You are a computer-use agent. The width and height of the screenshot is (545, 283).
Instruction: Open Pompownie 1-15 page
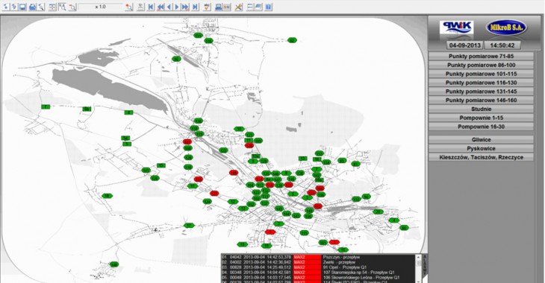(x=481, y=118)
